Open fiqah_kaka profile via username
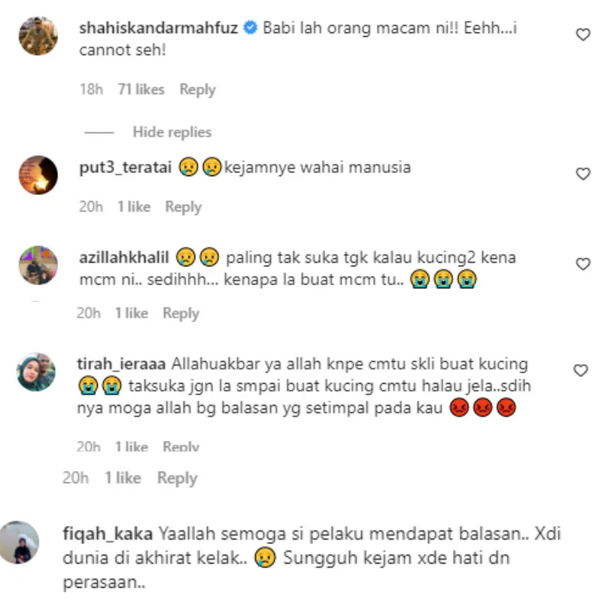The image size is (602, 602). [108, 534]
